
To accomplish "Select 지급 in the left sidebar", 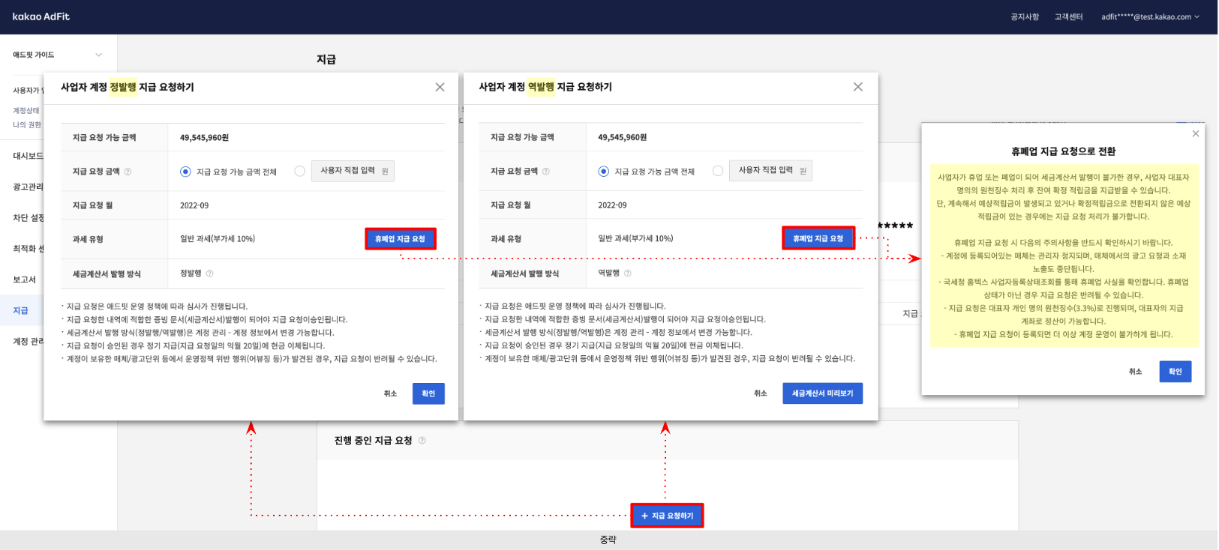I will pos(21,310).
